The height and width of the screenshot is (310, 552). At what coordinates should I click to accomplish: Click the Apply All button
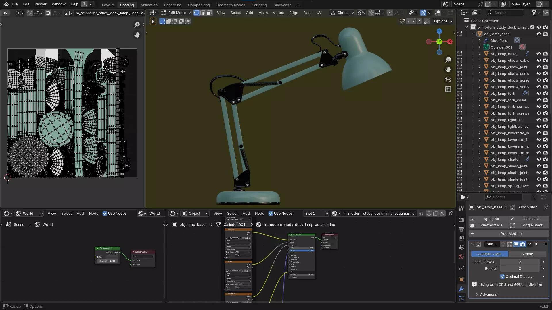pyautogui.click(x=488, y=219)
